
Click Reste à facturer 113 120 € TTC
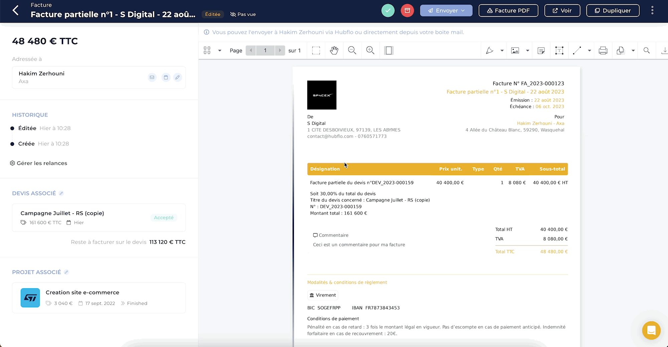coord(128,242)
